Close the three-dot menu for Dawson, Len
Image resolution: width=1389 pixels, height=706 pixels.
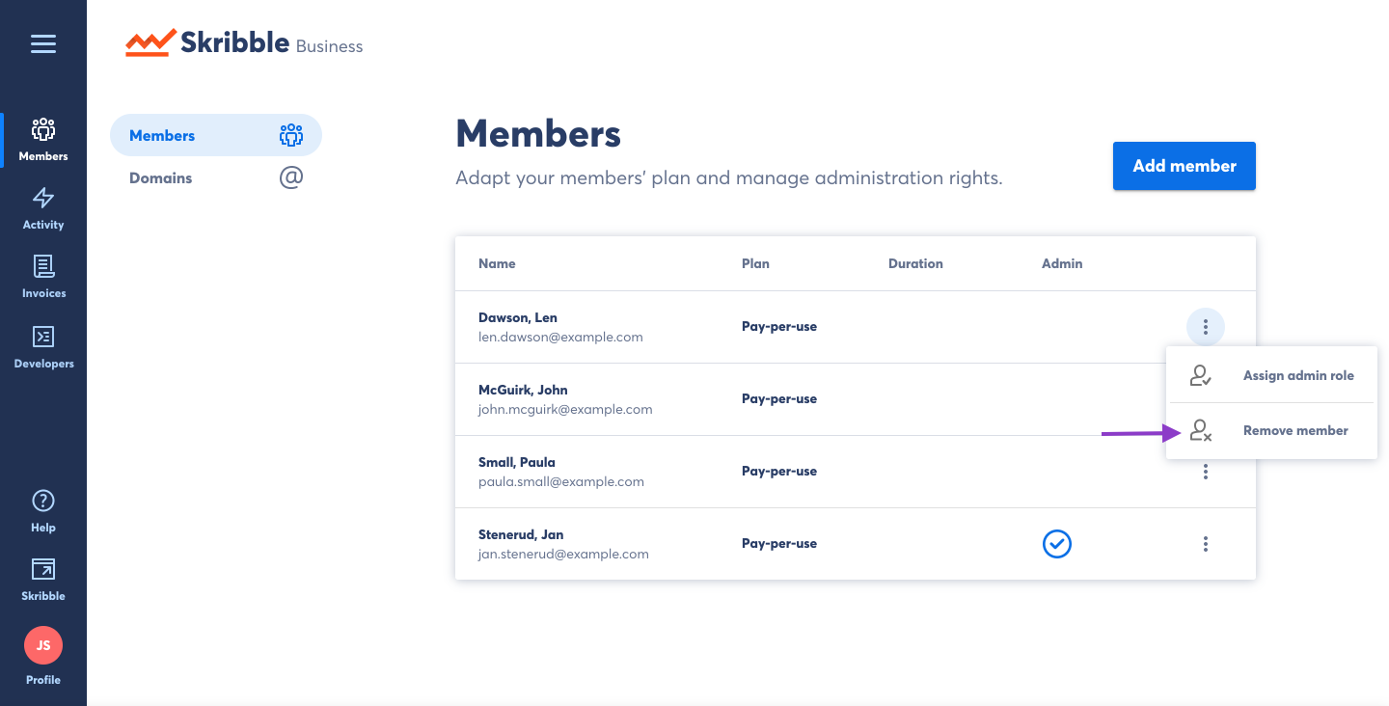[1206, 327]
